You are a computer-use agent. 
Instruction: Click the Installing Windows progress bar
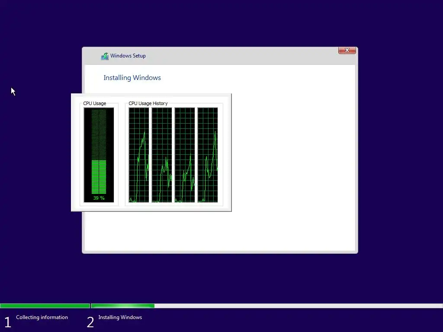tap(266, 306)
